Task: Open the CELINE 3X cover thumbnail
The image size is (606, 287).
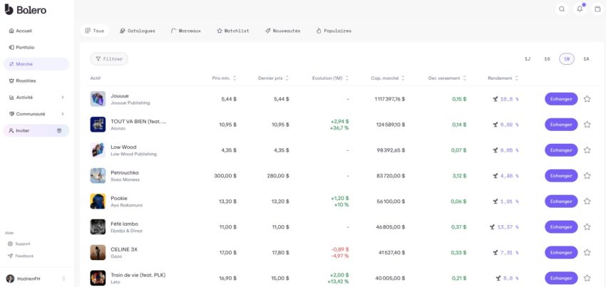Action: [x=98, y=252]
